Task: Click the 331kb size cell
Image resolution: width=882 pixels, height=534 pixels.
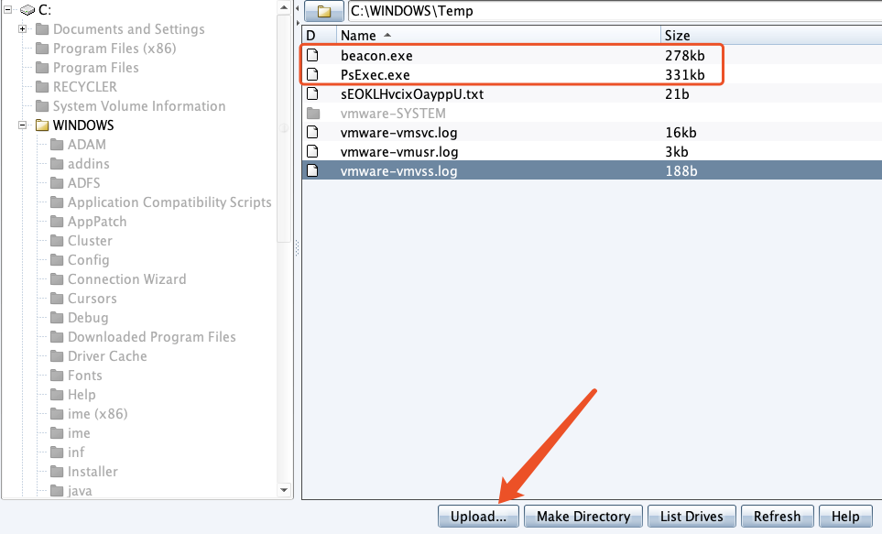Action: (x=684, y=75)
